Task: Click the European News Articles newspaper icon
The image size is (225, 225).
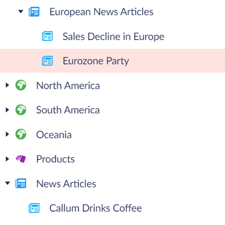Action: (x=34, y=12)
